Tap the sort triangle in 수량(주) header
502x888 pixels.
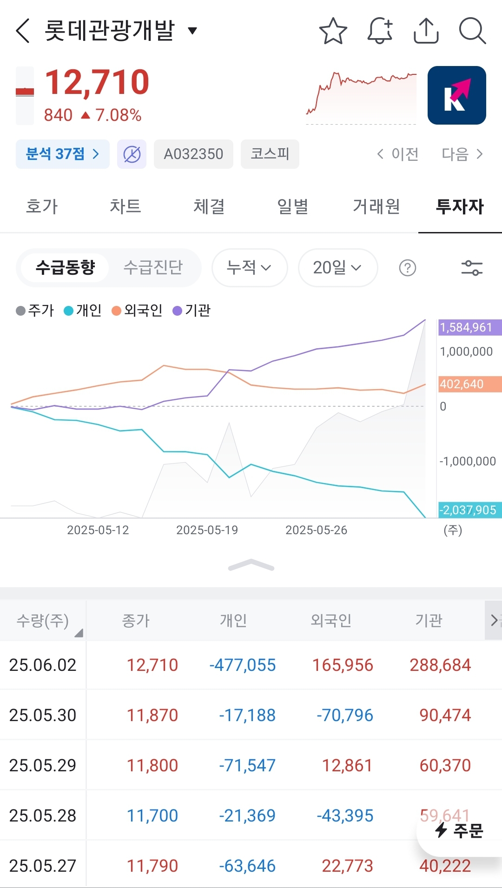[x=79, y=633]
